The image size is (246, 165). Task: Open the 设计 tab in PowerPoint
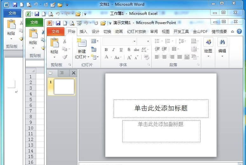[96, 32]
